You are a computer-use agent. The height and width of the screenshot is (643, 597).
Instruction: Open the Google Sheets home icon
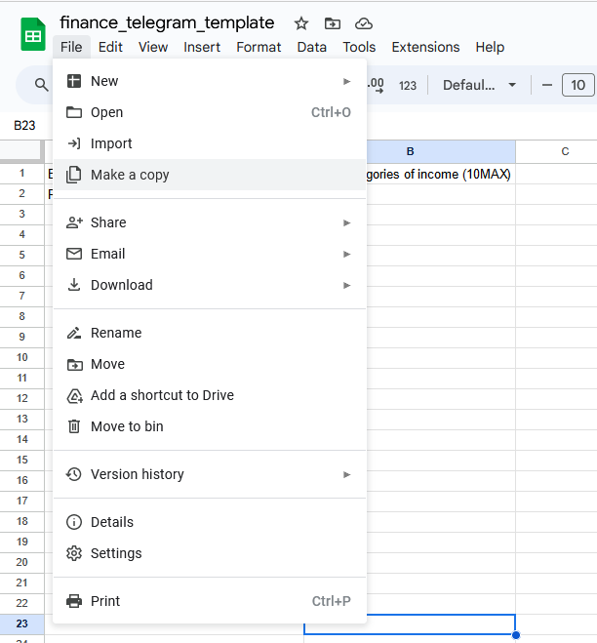33,34
